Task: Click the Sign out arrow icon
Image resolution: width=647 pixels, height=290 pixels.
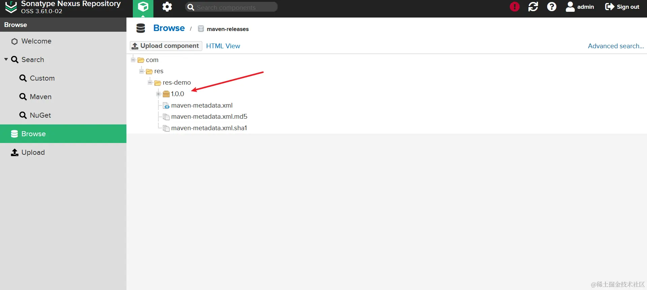Action: (610, 7)
